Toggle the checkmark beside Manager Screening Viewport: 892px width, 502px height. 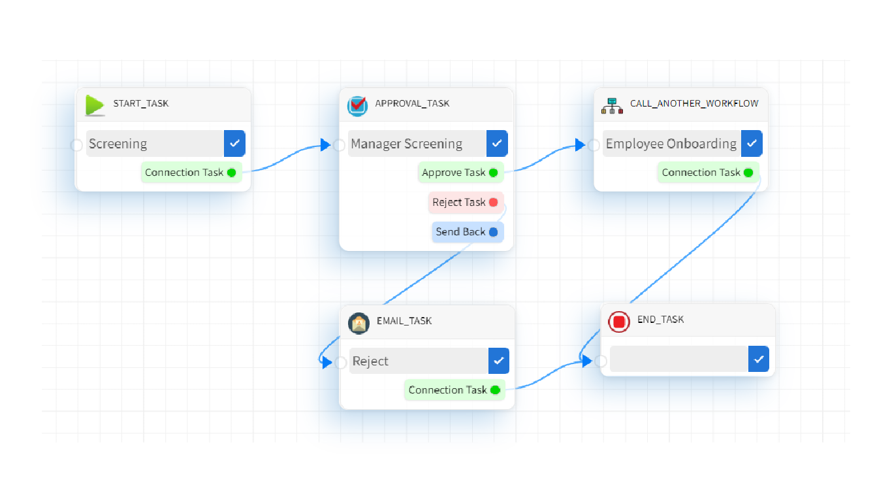(x=497, y=143)
